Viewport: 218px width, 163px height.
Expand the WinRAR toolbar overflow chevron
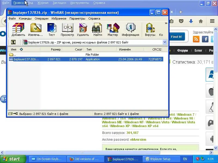(166, 23)
